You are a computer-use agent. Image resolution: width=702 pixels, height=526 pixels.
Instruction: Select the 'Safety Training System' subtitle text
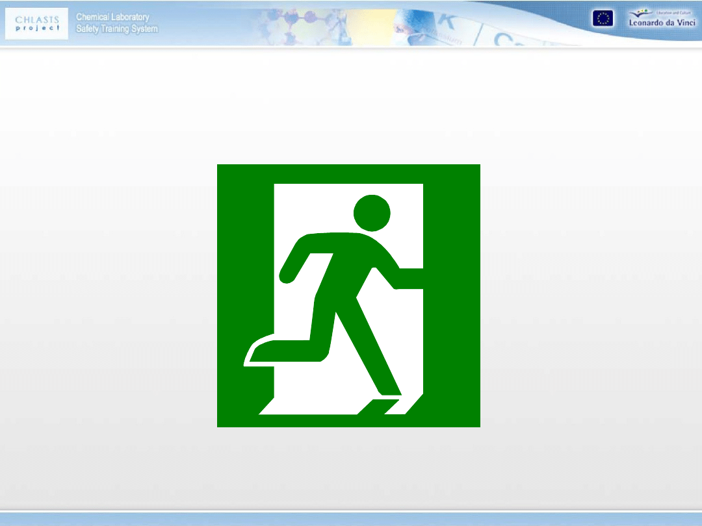[x=116, y=29]
